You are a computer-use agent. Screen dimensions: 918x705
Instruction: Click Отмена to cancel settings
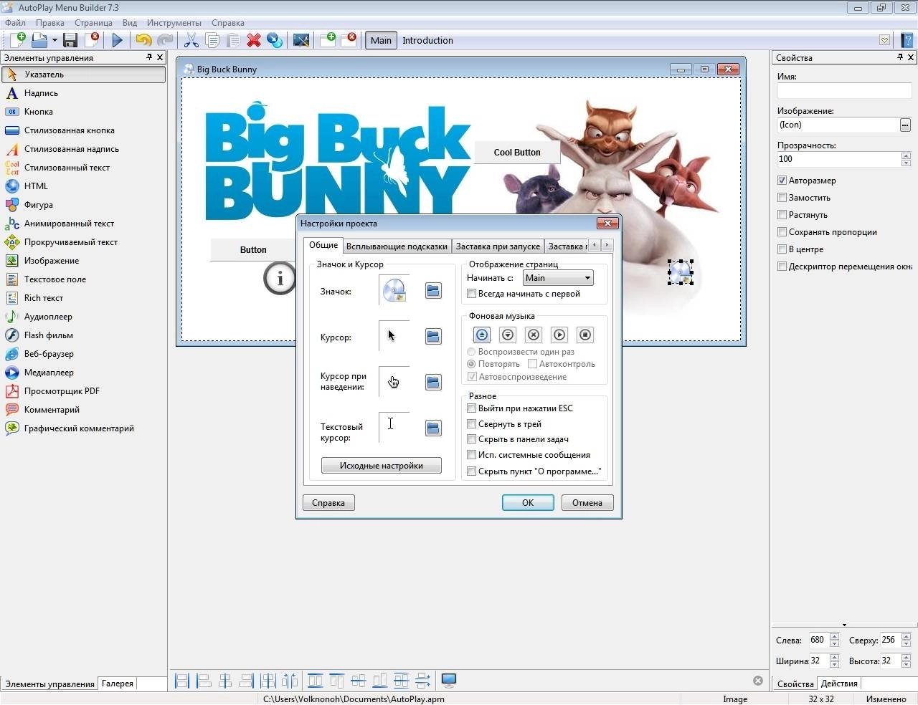587,503
